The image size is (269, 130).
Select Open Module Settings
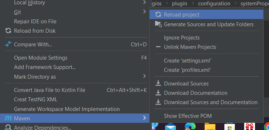coord(75,58)
